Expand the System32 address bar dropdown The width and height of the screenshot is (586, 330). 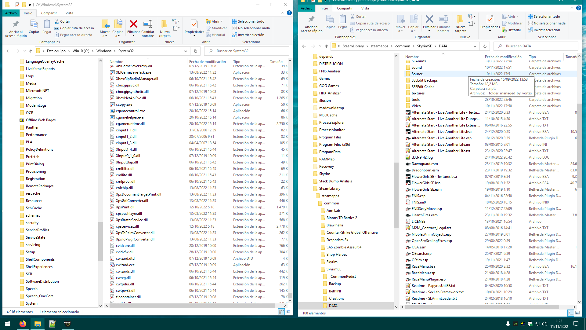[x=186, y=51]
